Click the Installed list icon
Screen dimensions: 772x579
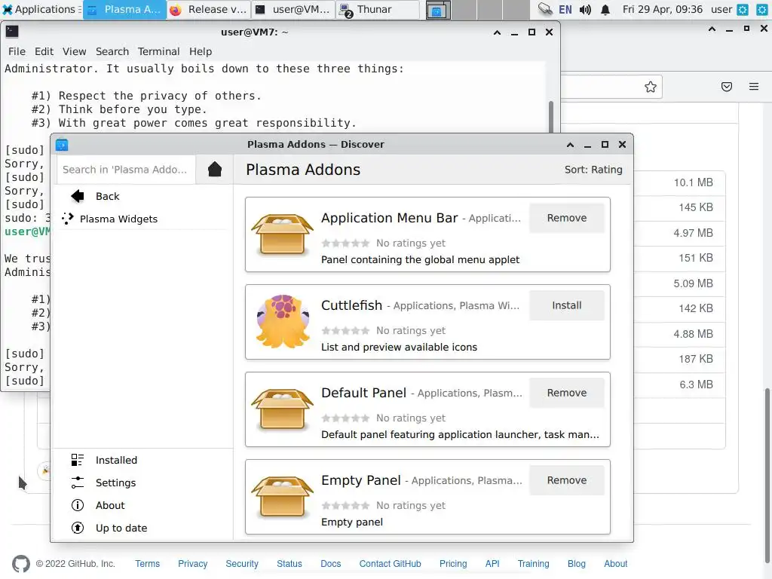(78, 460)
